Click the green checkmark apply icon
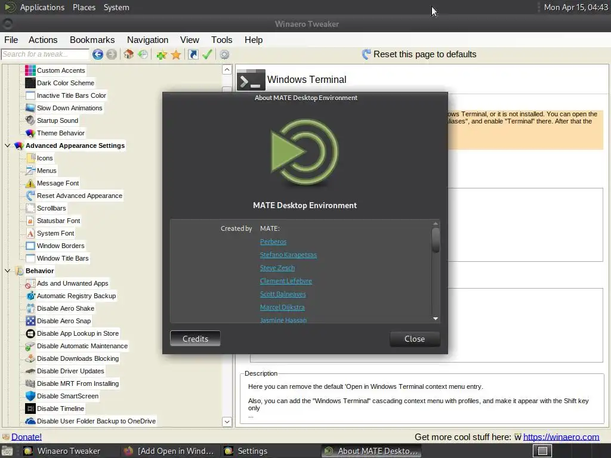 tap(207, 54)
